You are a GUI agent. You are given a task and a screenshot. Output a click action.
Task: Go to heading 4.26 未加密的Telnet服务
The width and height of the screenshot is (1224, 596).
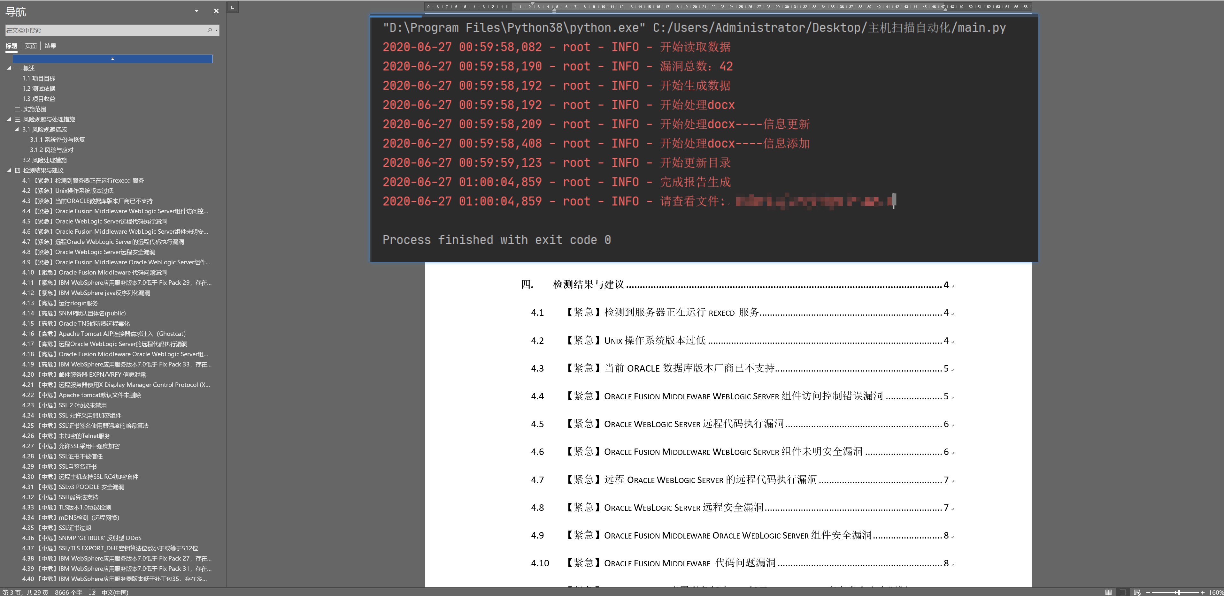click(x=66, y=436)
